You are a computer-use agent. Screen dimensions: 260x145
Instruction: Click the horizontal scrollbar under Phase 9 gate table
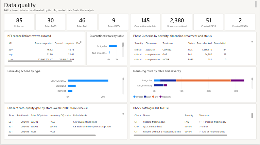(x=52, y=135)
